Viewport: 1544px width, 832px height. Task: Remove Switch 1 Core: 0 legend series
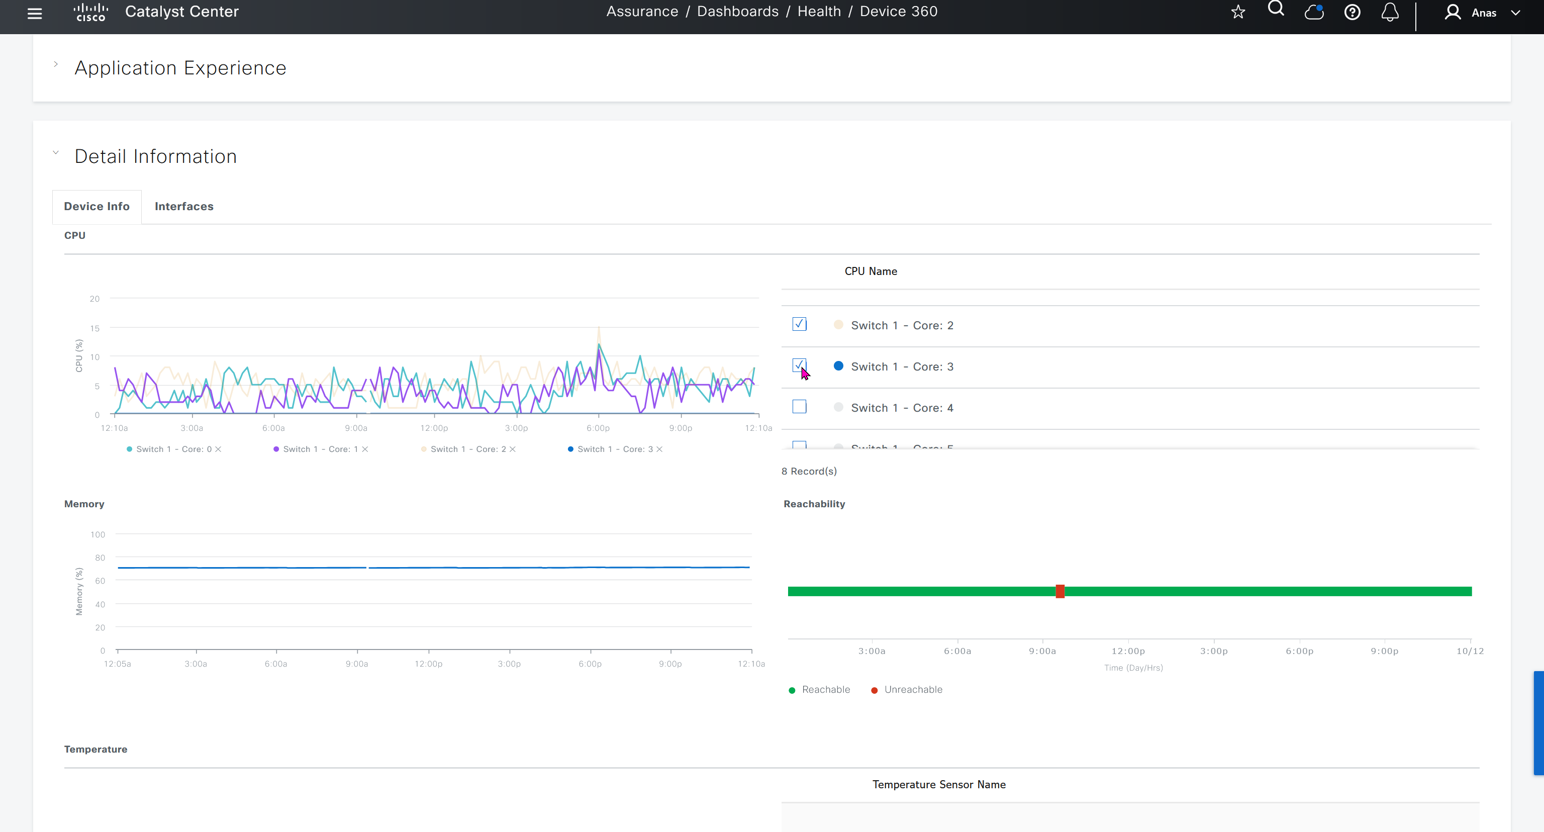[x=218, y=449]
